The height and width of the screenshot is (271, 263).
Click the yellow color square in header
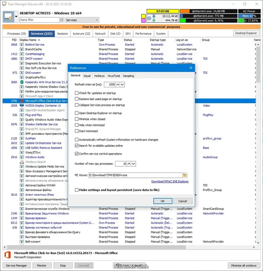pos(143,16)
